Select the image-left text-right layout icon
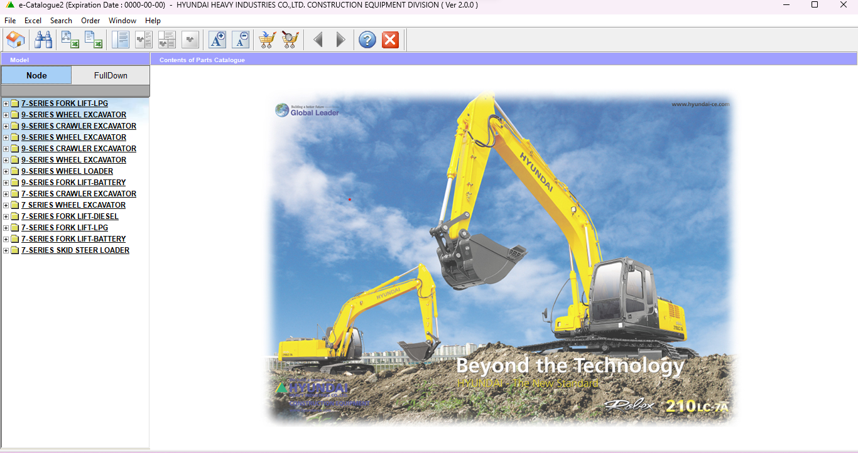 [144, 40]
